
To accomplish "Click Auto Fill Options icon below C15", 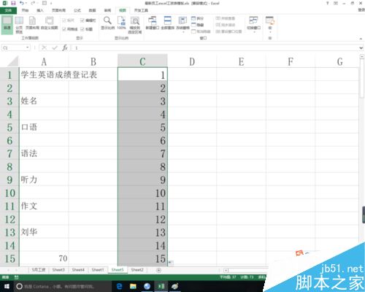I will click(x=171, y=263).
